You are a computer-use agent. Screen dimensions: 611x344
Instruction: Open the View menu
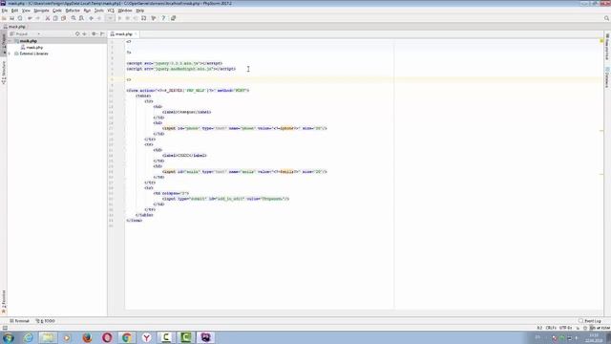26,11
